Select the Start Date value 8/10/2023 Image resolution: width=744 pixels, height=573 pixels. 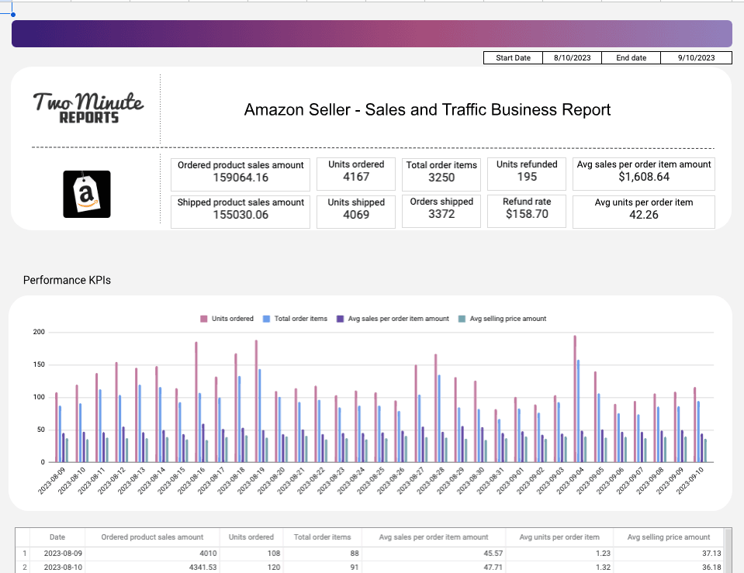click(573, 58)
